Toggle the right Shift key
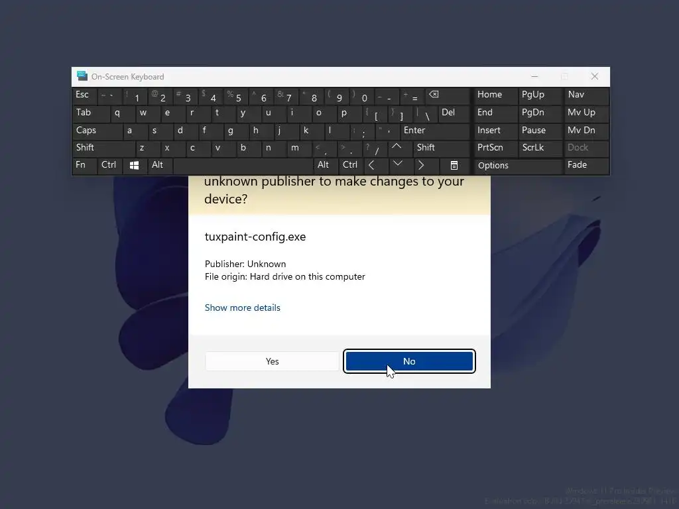Screen dimensions: 679x509 [x=442, y=148]
